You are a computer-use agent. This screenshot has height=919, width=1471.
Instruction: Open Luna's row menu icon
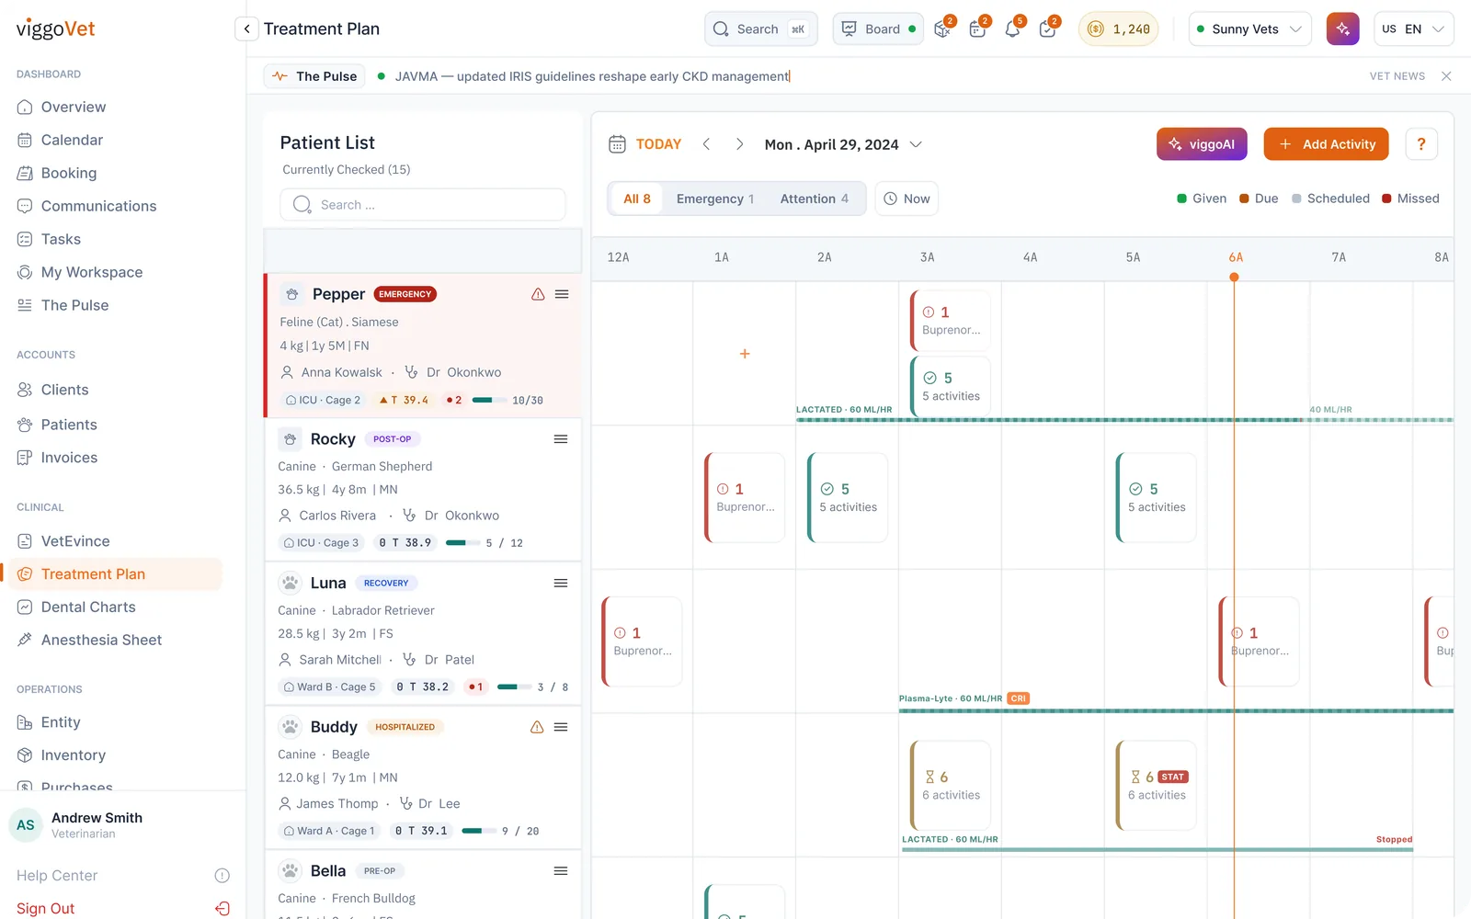(x=561, y=584)
